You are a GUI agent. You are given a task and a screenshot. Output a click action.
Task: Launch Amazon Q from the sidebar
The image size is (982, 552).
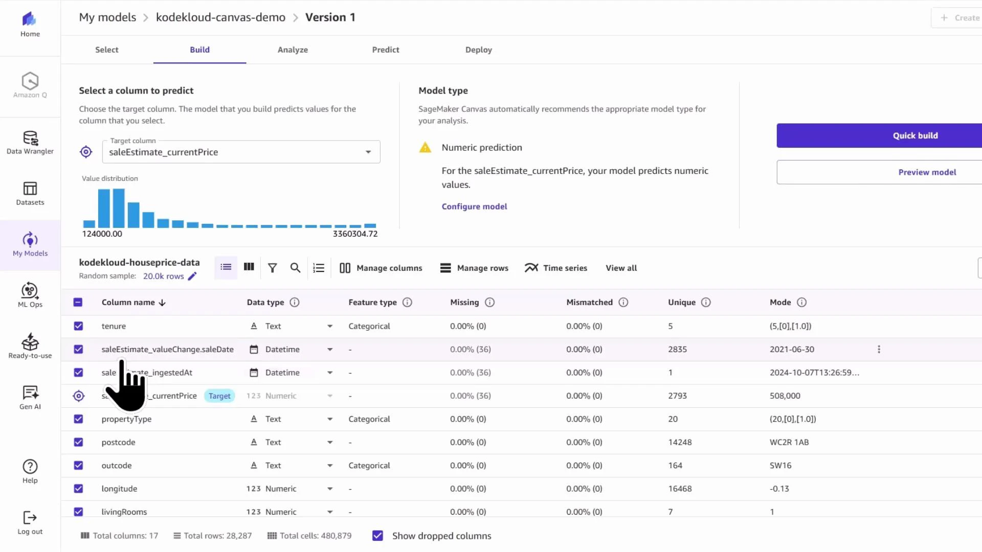30,85
